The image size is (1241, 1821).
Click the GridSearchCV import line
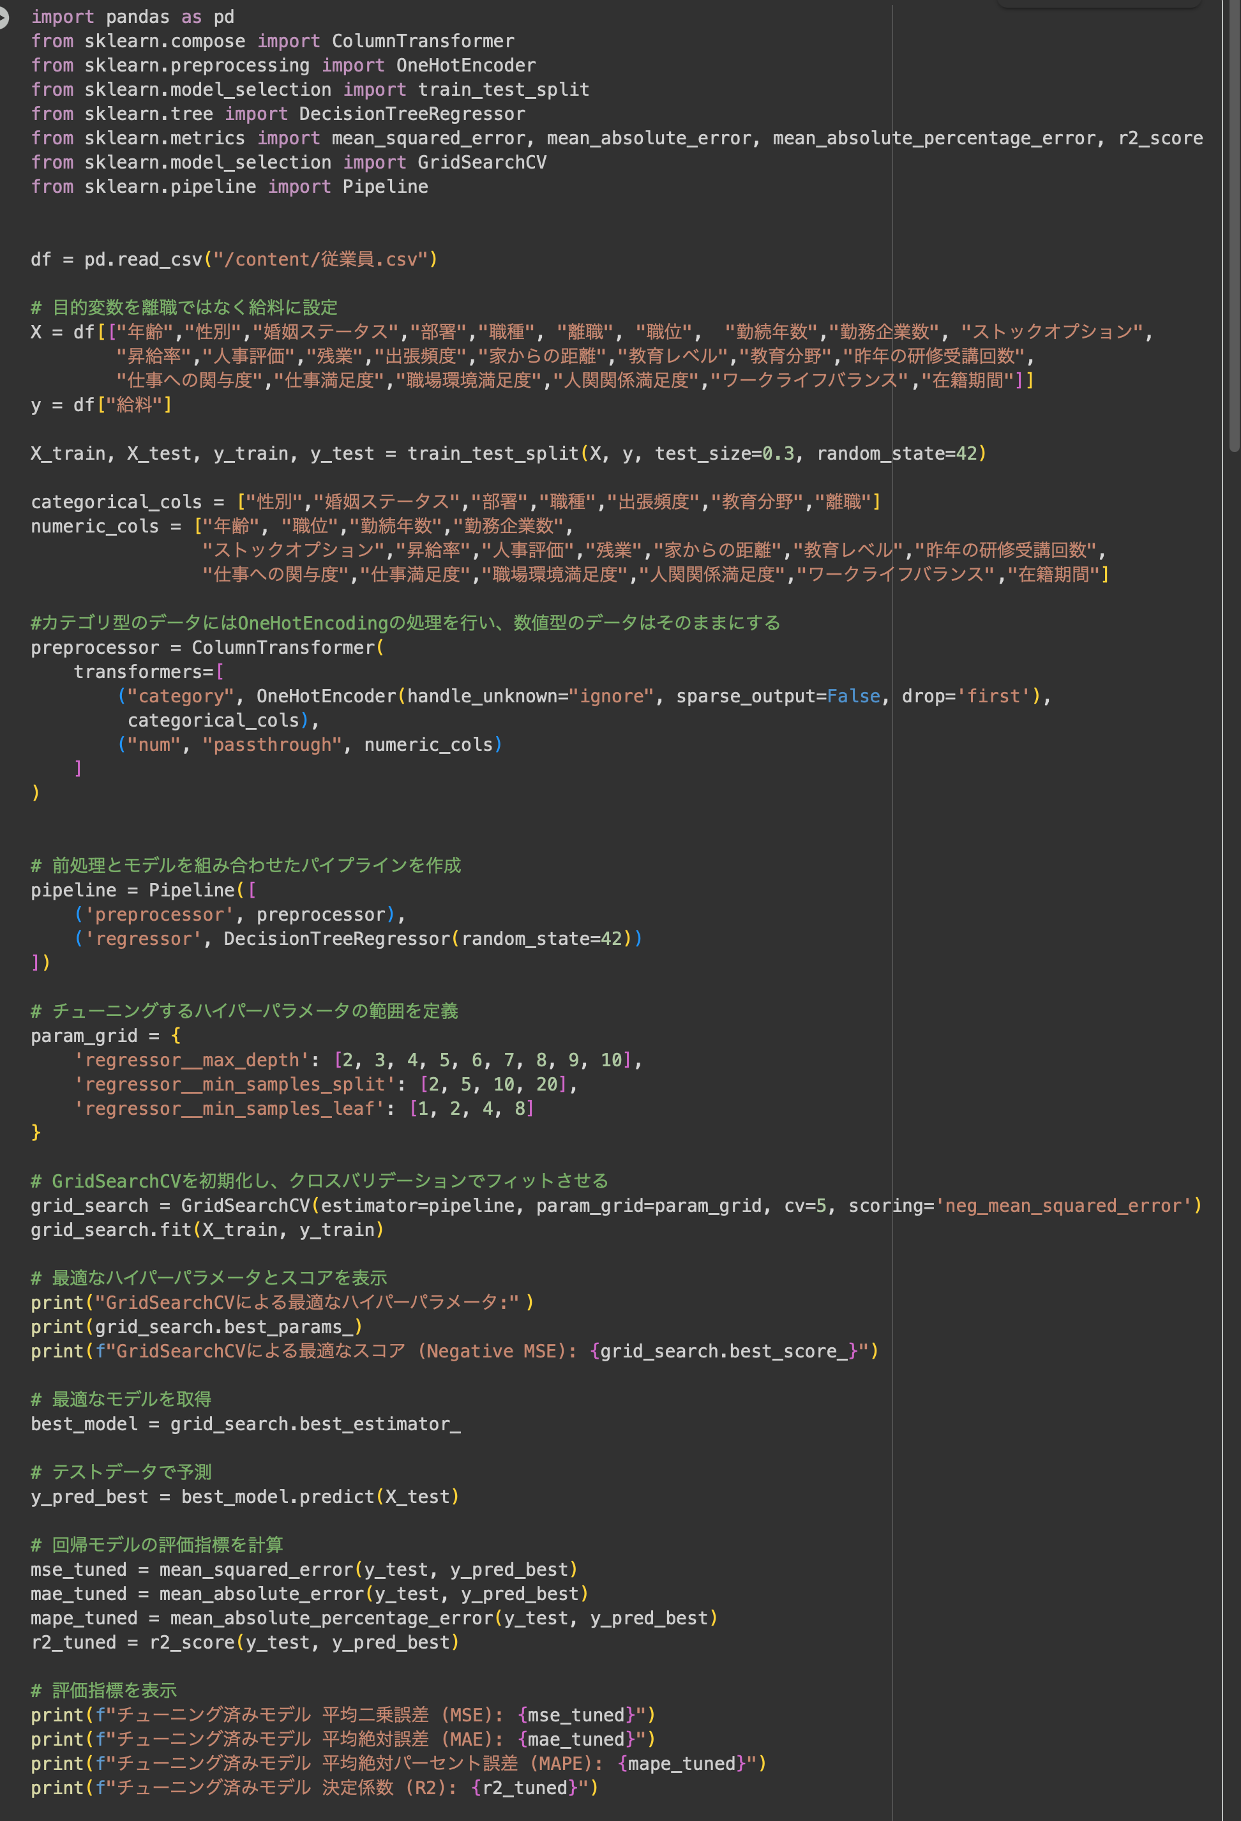point(289,163)
